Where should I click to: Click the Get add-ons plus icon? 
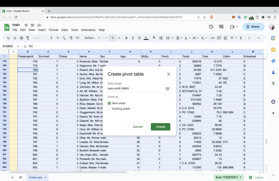tap(273, 113)
